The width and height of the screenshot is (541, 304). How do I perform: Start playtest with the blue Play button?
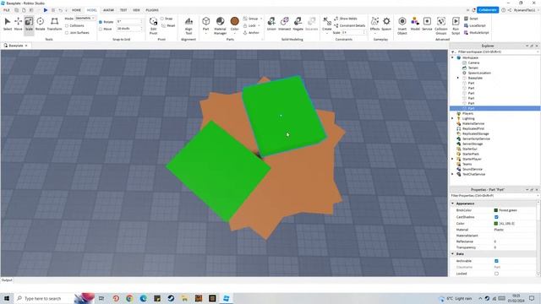(x=46, y=10)
